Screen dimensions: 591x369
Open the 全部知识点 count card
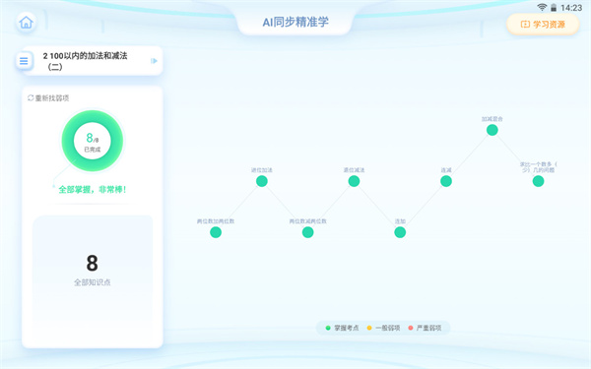click(93, 270)
